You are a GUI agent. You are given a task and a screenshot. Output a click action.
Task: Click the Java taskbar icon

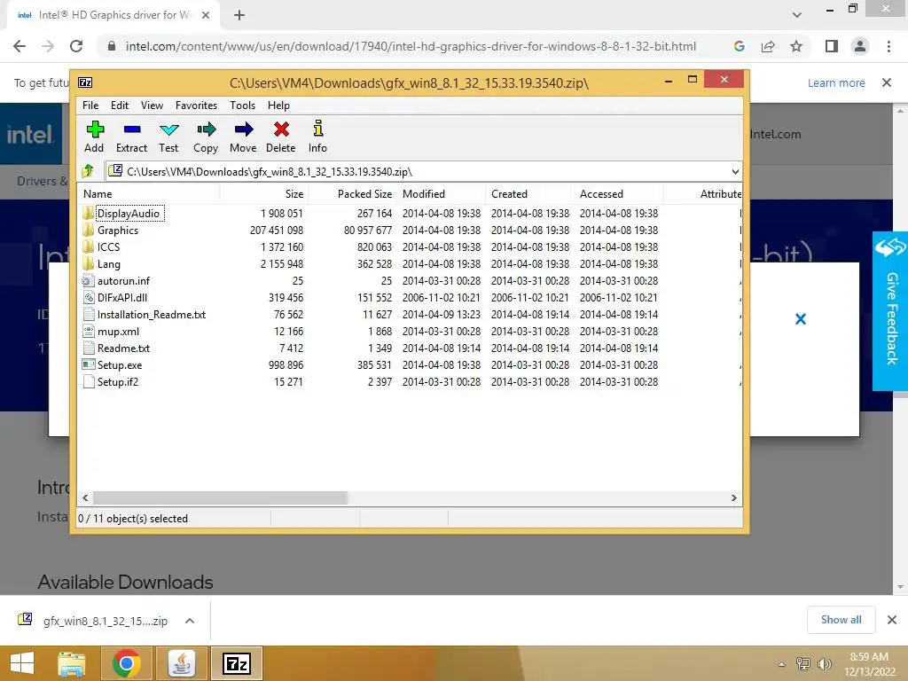(181, 663)
